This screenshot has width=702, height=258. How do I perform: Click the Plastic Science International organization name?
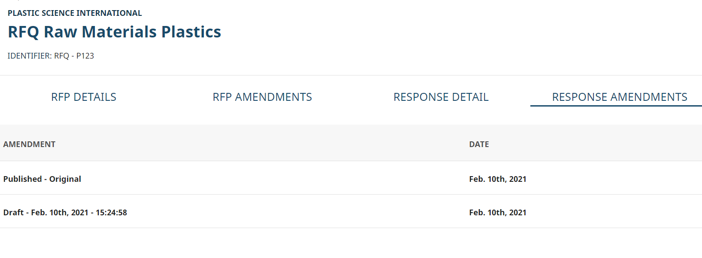click(75, 13)
